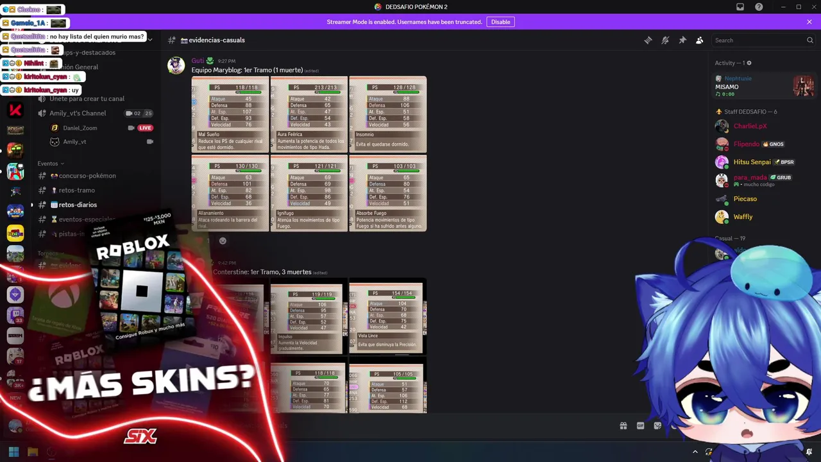Open Guti's avatar in message

pos(176,65)
